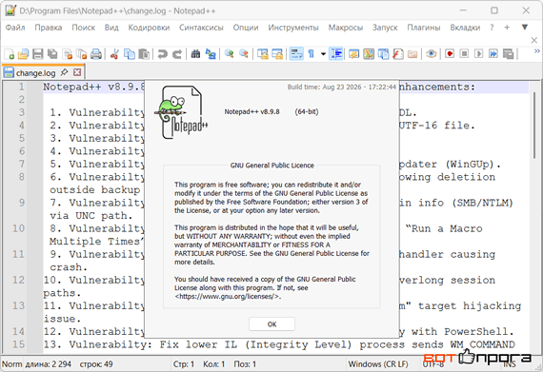Open the Плагины menu
The height and width of the screenshot is (372, 543).
[424, 28]
